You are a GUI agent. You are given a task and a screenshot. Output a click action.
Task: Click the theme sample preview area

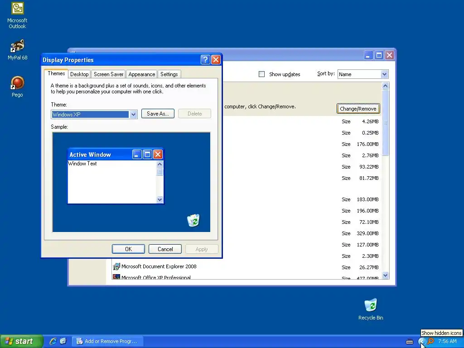pos(131,182)
